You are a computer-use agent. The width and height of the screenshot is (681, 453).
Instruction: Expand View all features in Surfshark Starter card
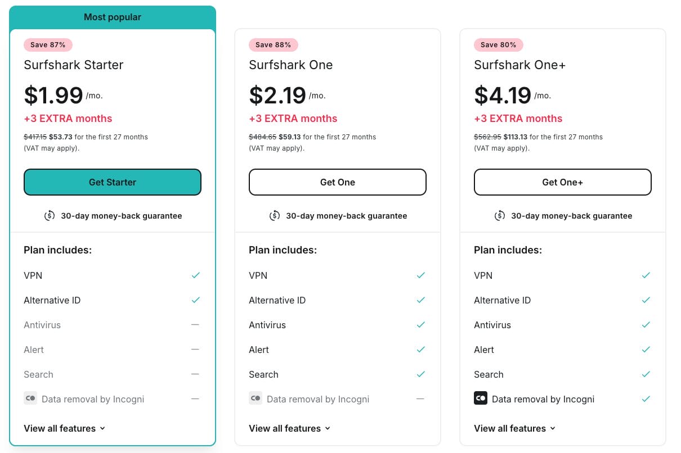coord(65,428)
